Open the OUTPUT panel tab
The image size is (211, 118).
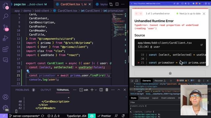pos(46,90)
